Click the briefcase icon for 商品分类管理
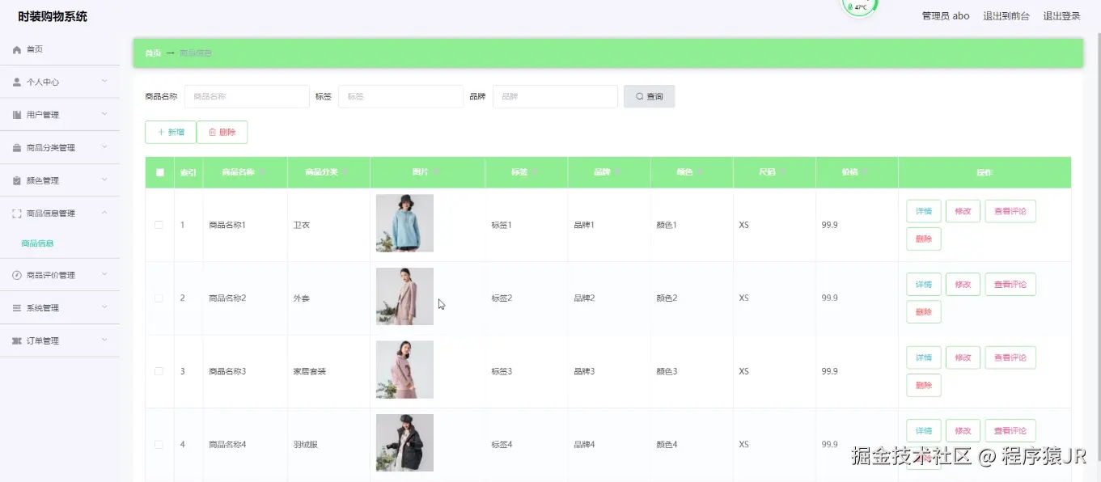Image resolution: width=1101 pixels, height=482 pixels. [x=17, y=148]
